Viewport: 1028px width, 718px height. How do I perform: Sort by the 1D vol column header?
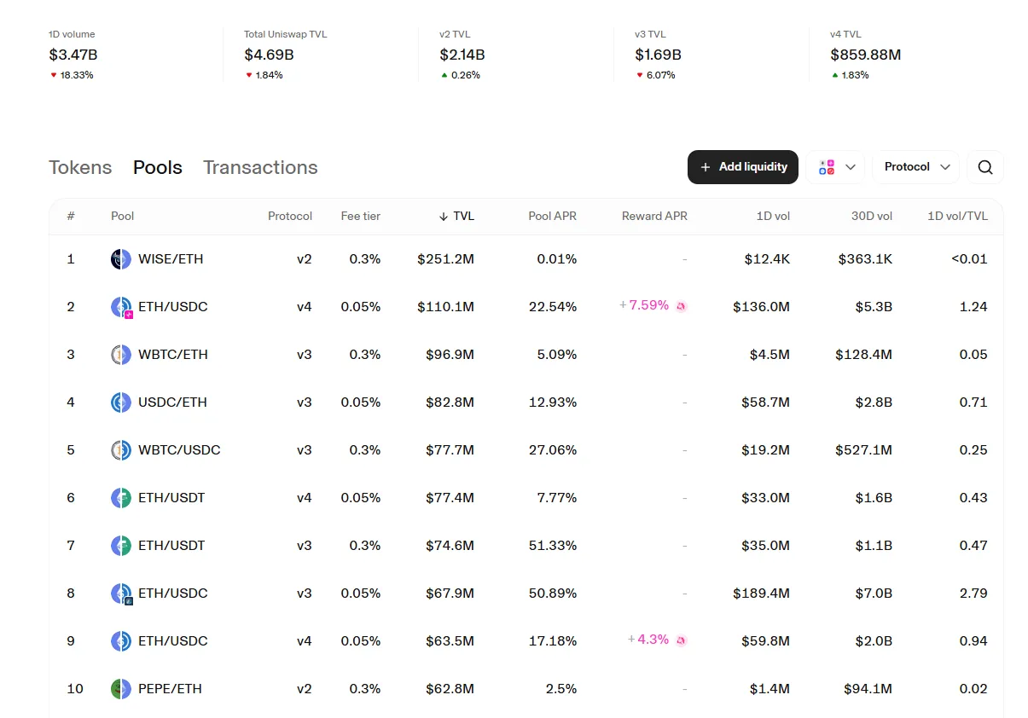click(x=772, y=217)
